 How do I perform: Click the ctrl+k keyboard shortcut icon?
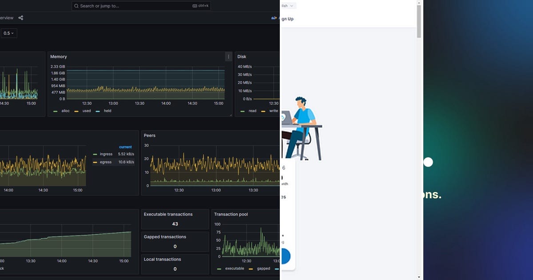tap(195, 6)
